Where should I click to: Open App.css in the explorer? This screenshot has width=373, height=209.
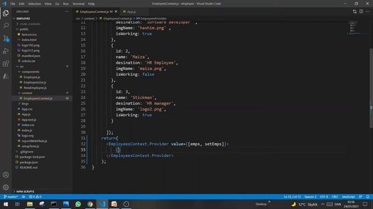coord(27,109)
